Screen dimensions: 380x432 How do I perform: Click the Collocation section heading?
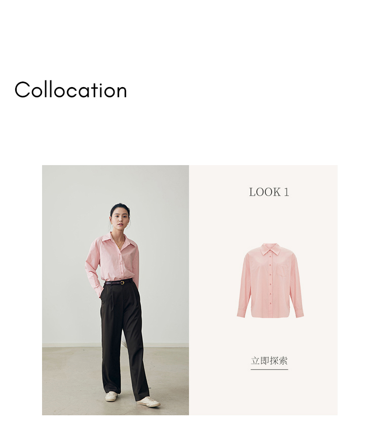[71, 90]
